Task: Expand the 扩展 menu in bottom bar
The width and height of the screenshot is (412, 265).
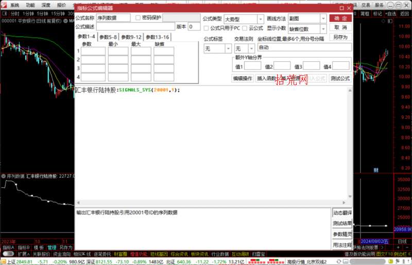Action: (x=23, y=254)
